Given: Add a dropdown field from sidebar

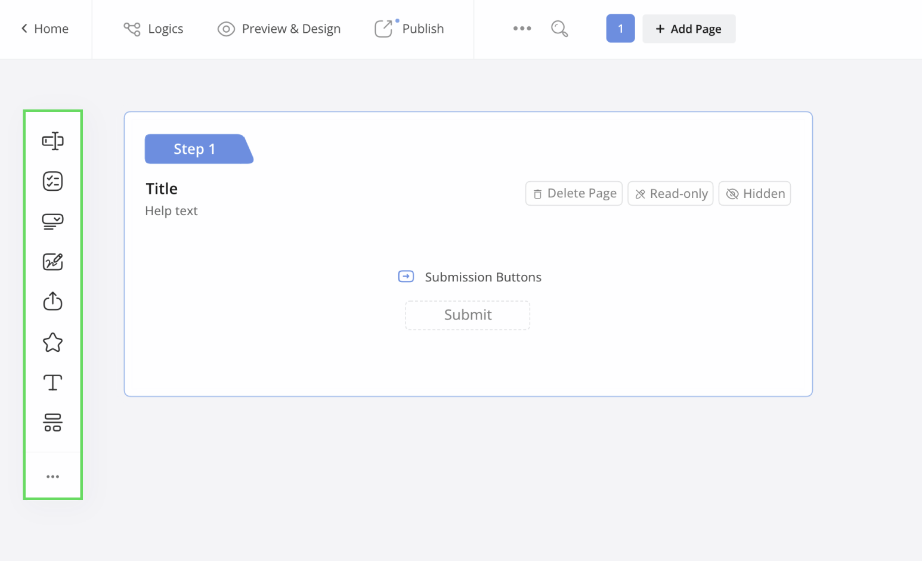Looking at the screenshot, I should tap(52, 221).
